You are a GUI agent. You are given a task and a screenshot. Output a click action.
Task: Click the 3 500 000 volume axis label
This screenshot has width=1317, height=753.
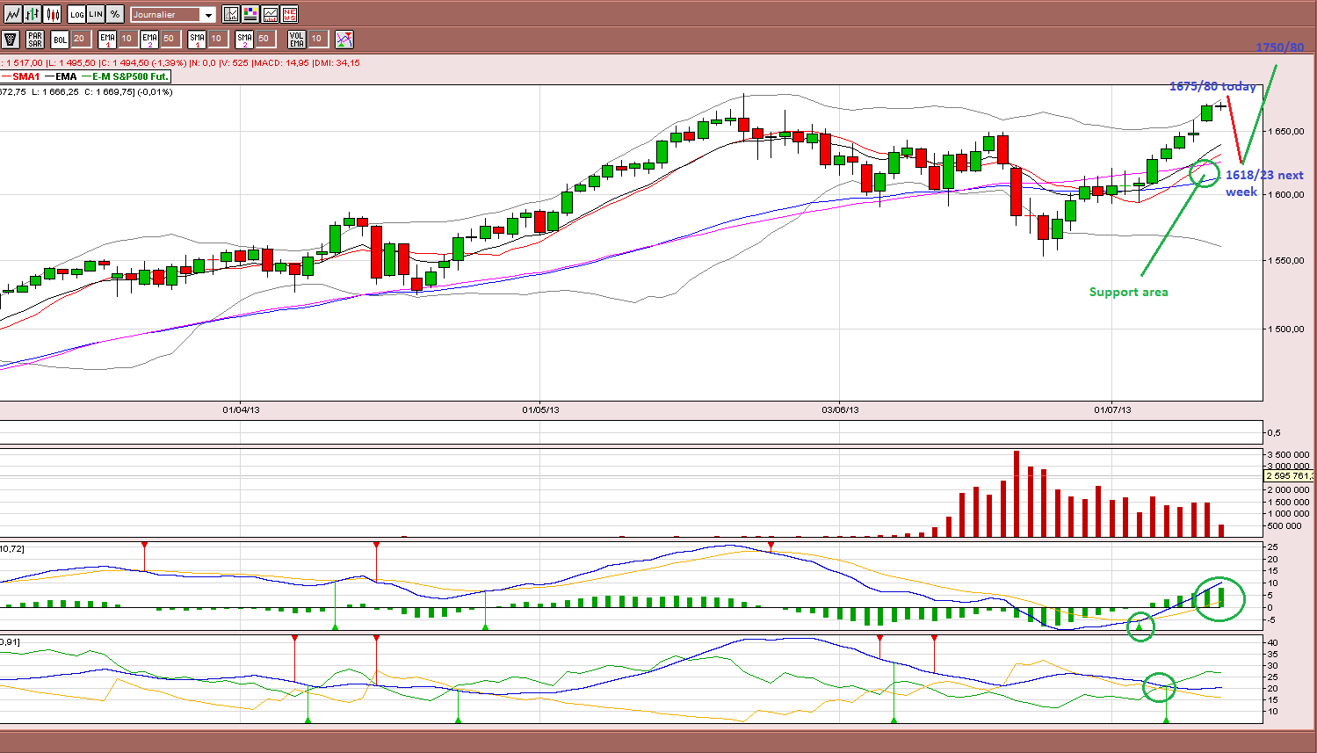point(1289,454)
